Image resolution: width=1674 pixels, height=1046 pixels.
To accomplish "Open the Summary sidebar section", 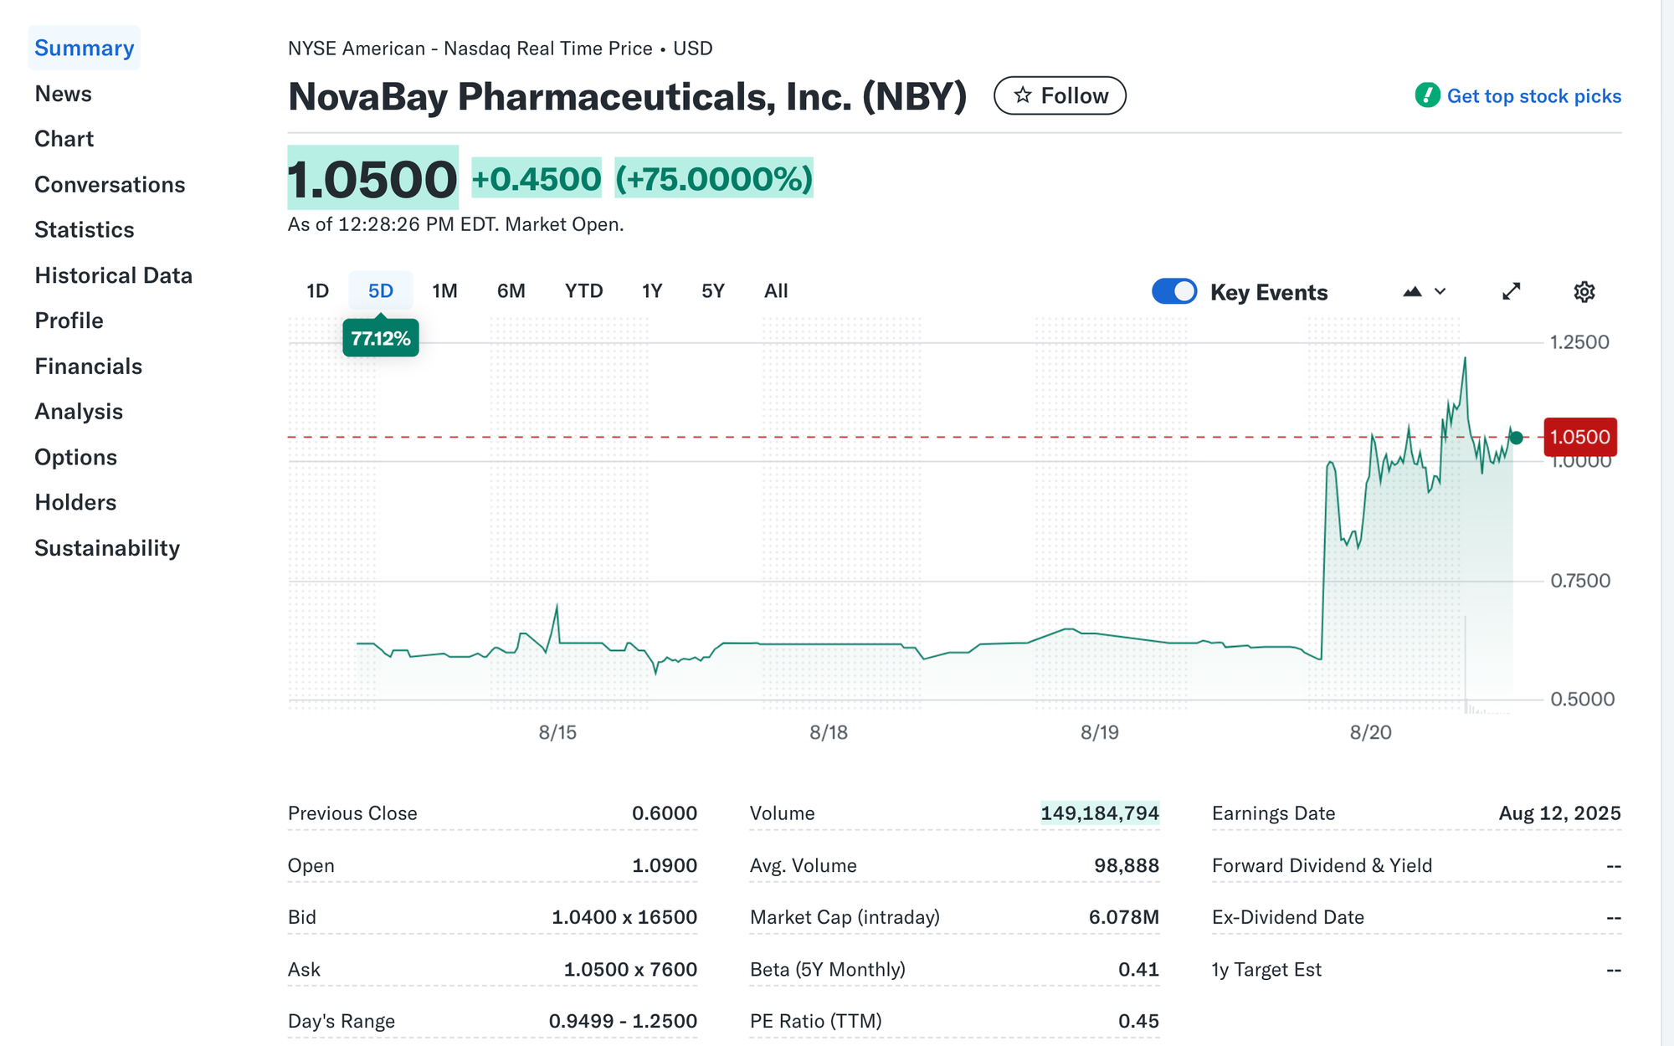I will point(84,48).
